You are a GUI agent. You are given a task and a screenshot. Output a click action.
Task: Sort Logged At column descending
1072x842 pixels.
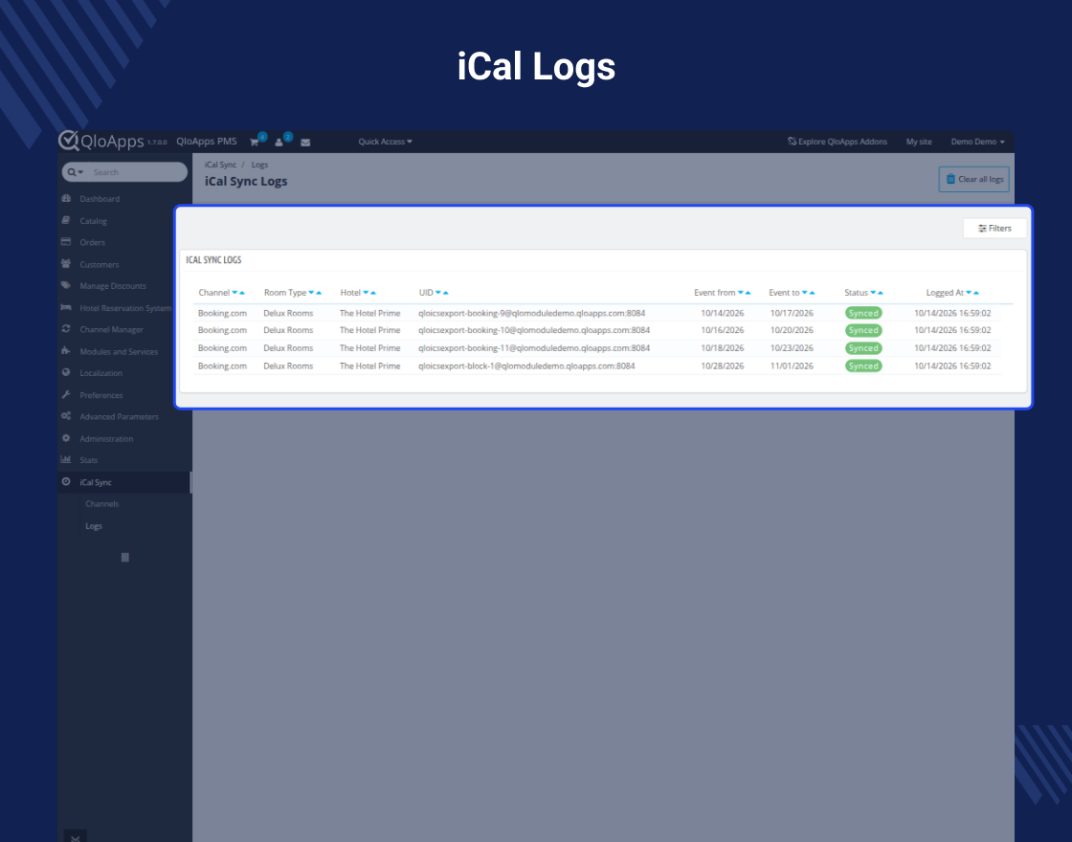pos(969,293)
